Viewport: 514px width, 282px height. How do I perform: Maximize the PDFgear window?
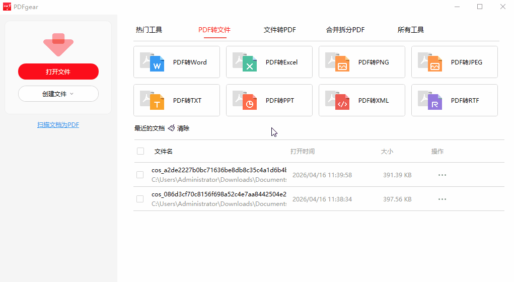pos(480,7)
